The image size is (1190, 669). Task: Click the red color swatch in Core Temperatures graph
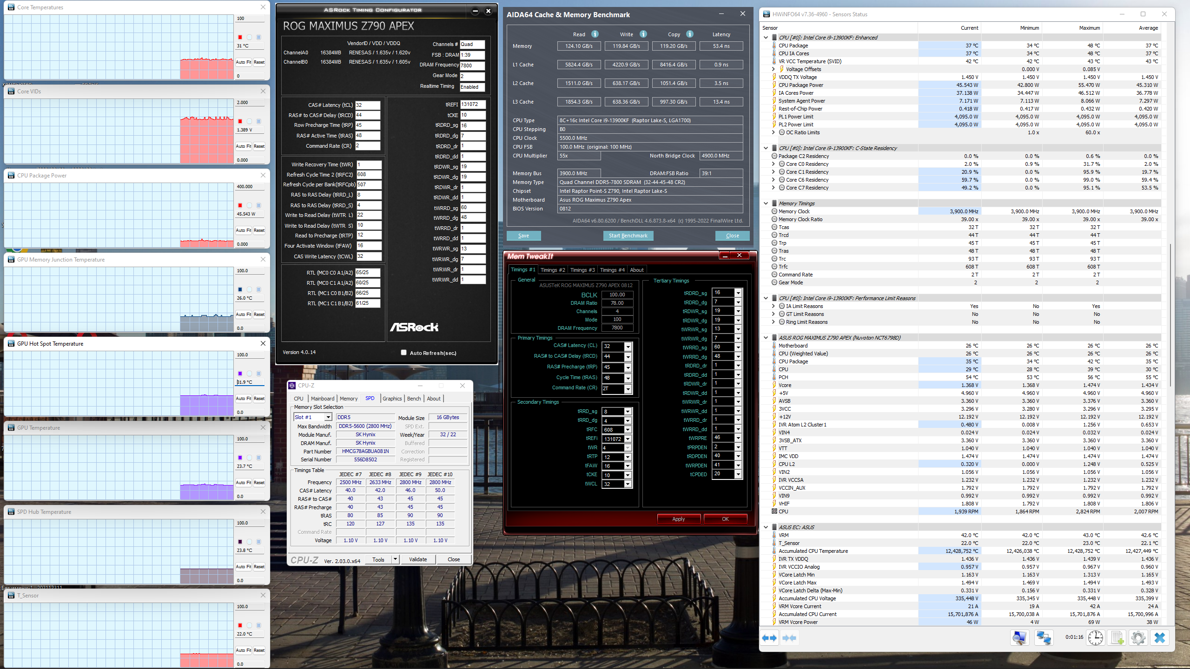[240, 37]
